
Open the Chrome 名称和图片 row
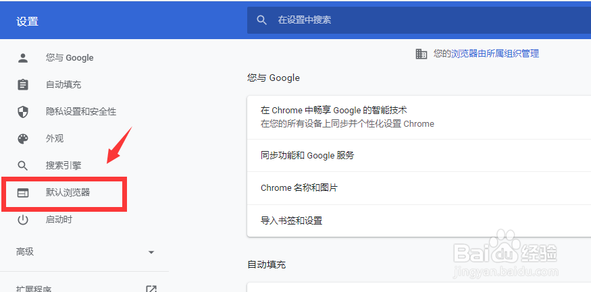[299, 188]
